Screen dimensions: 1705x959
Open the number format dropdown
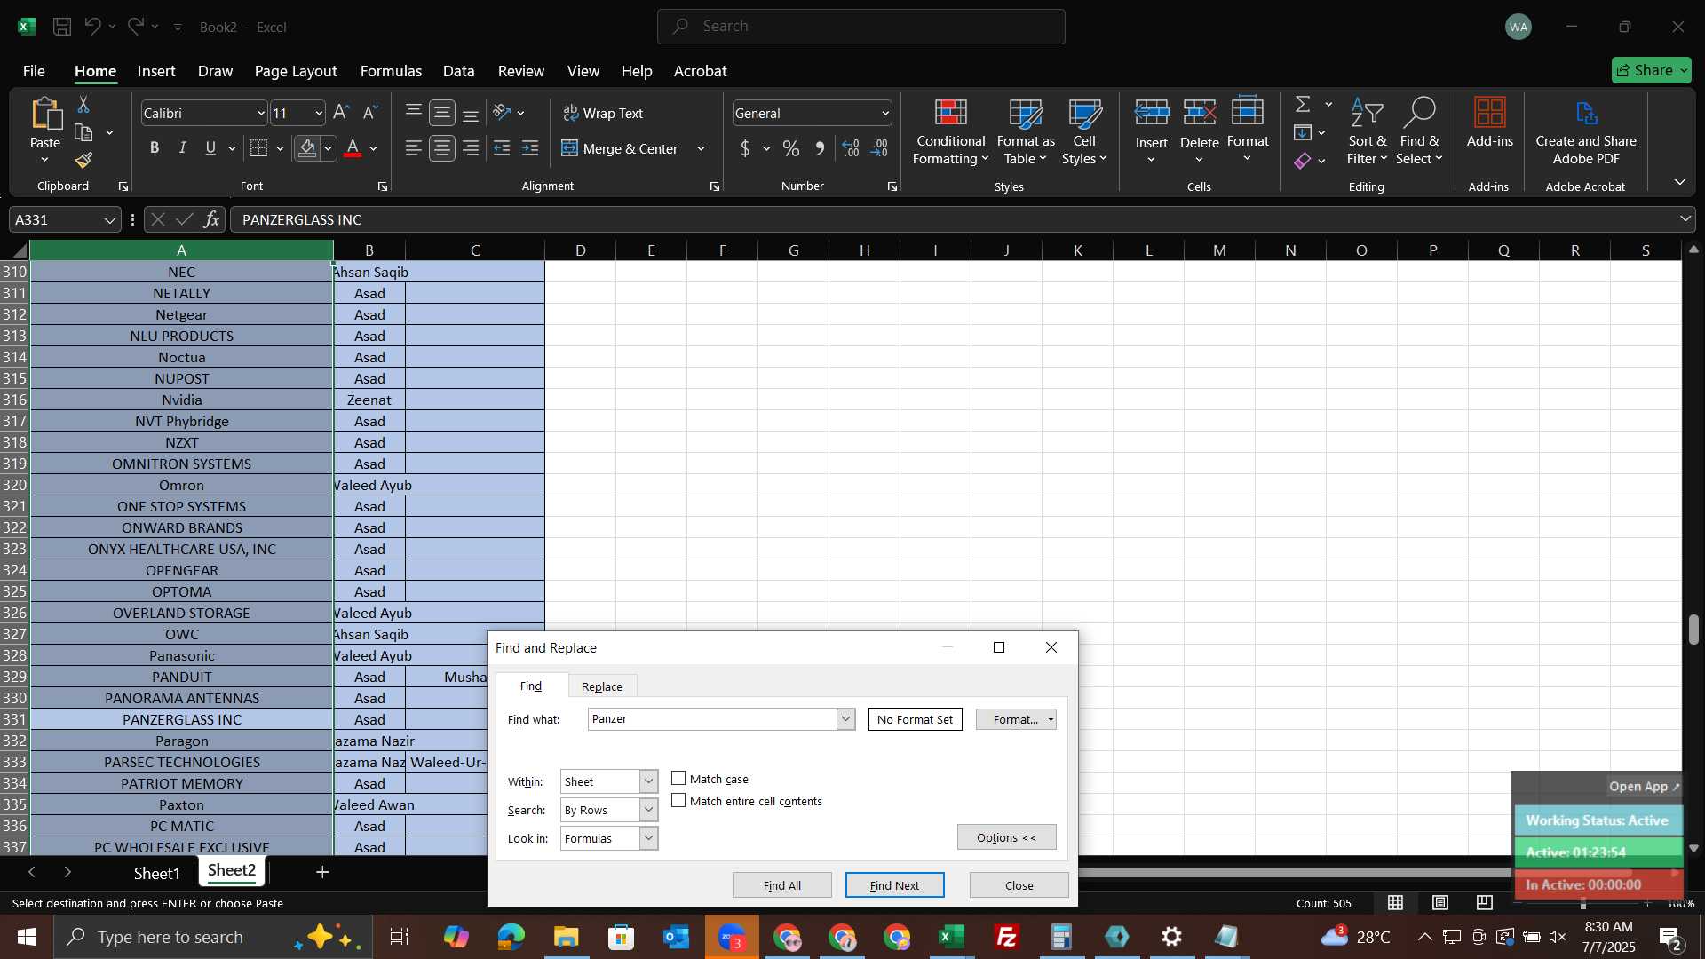[885, 114]
